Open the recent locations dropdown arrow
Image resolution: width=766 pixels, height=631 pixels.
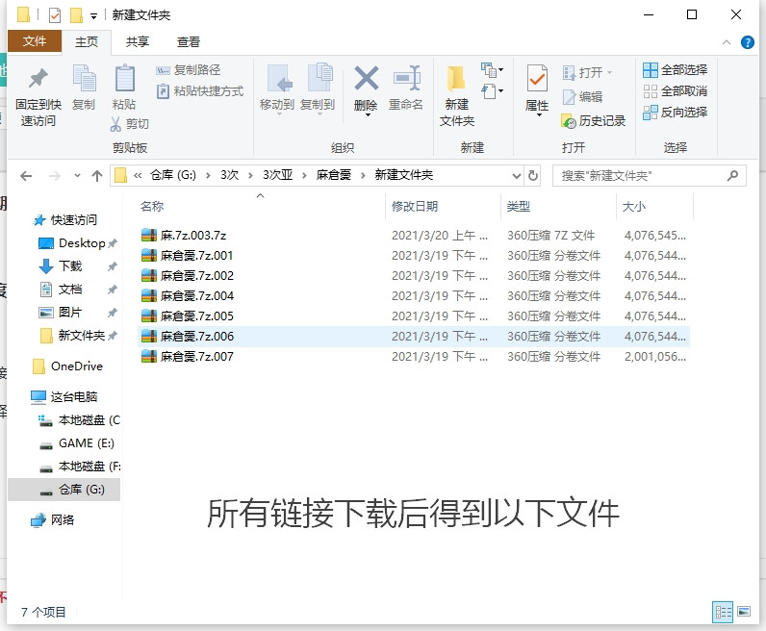77,176
